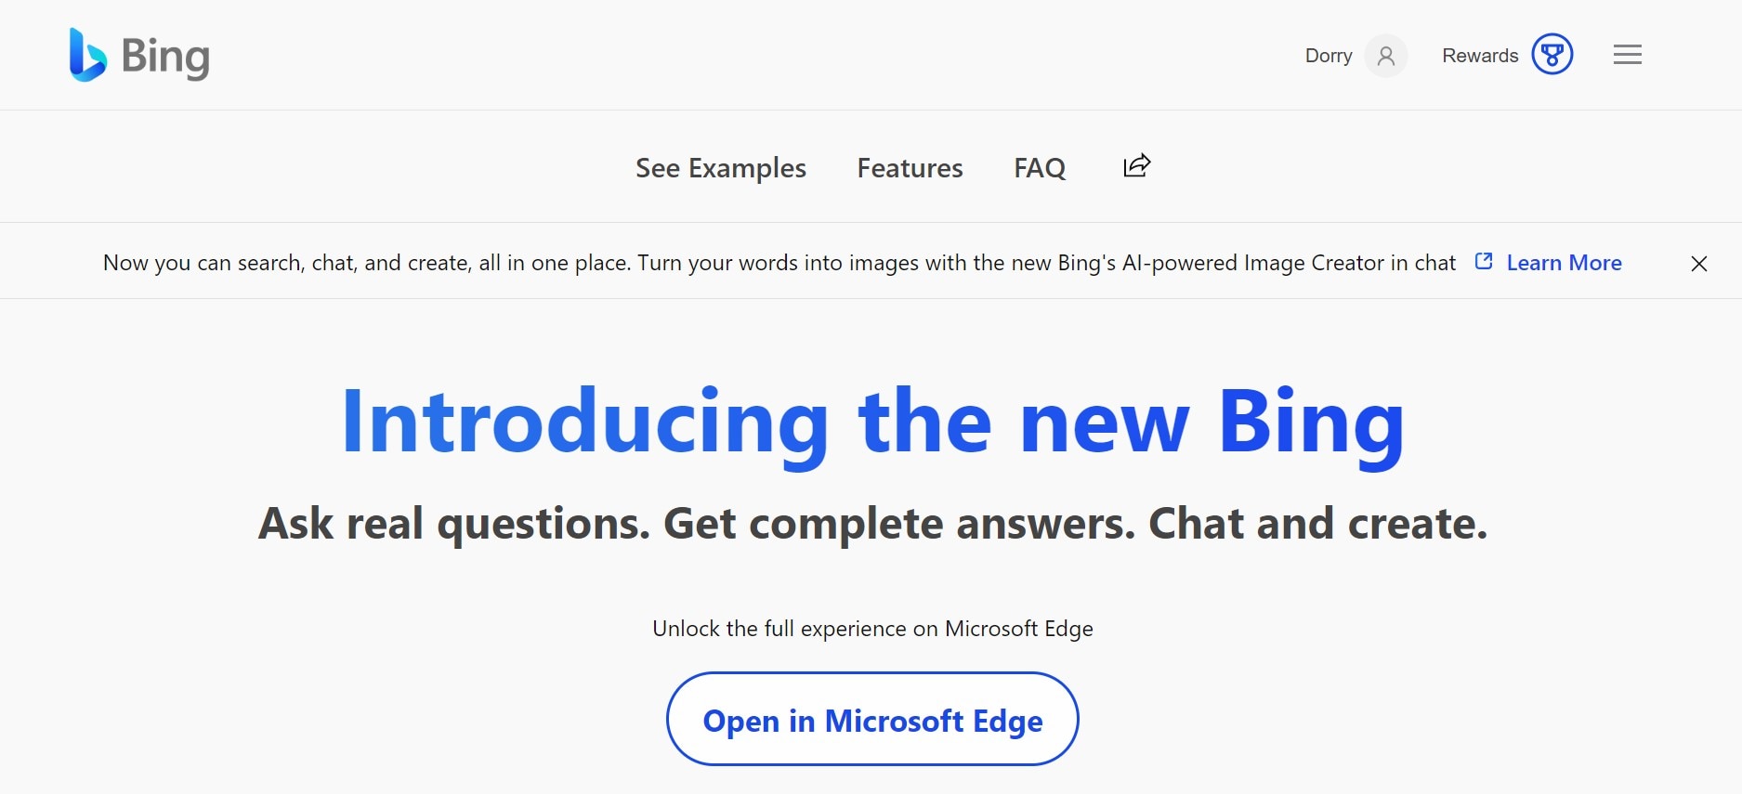Viewport: 1742px width, 794px height.
Task: Follow the Learn More link
Action: point(1564,263)
